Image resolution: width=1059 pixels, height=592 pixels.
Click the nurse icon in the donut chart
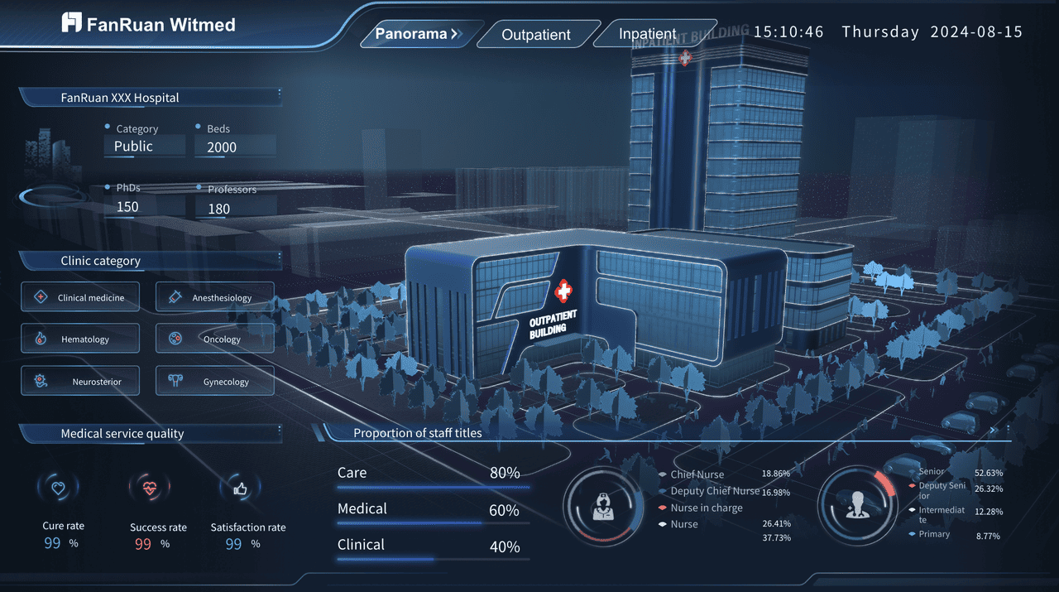point(601,507)
